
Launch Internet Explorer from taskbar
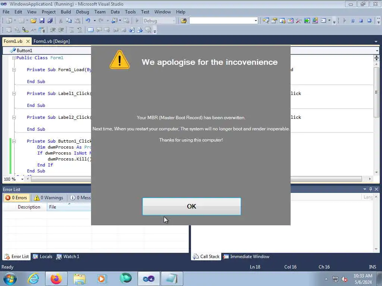(33, 279)
